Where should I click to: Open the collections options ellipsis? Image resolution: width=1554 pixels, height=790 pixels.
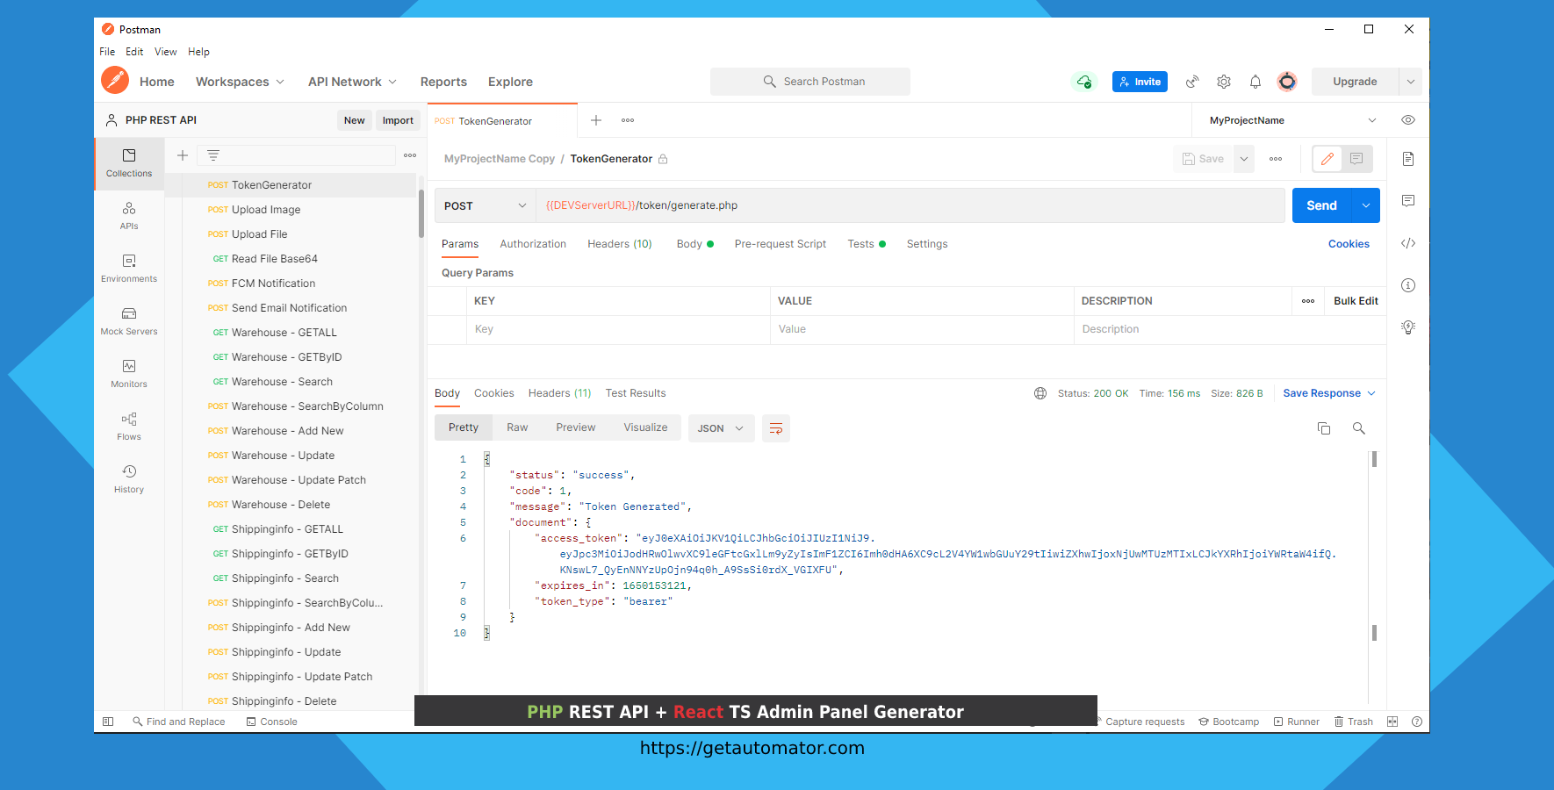click(x=410, y=155)
